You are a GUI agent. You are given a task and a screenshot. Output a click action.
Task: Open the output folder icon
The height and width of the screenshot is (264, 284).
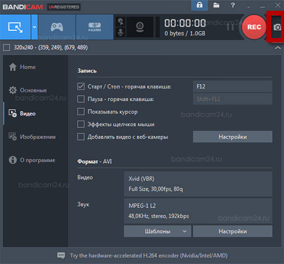(x=216, y=5)
